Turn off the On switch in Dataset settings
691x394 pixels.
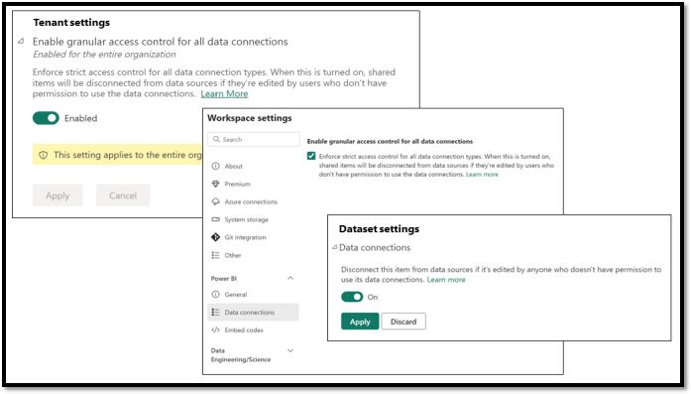[x=352, y=297]
